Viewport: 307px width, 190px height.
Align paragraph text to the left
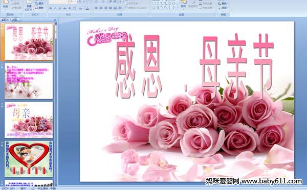[x=96, y=8]
